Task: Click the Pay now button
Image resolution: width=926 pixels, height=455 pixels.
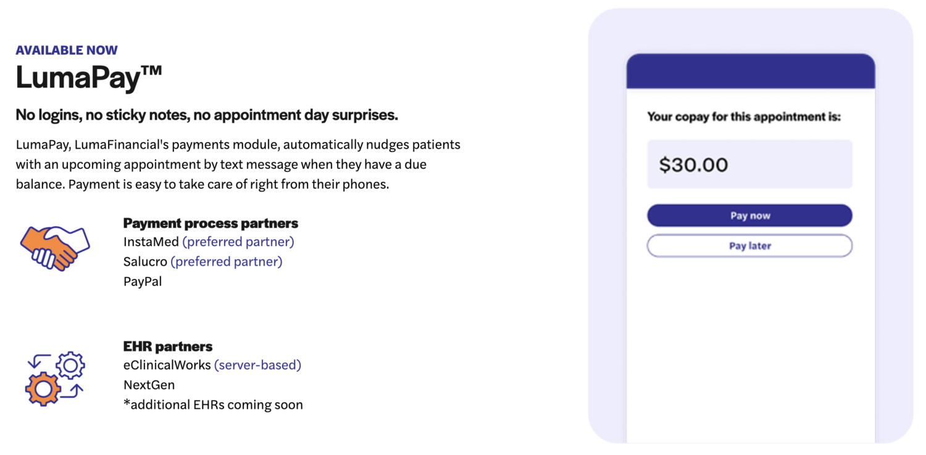Action: (749, 216)
